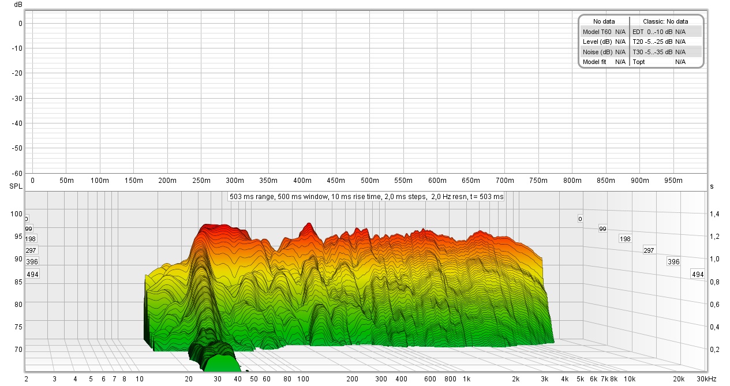
Task: Click the 500m tick on decay time axis
Action: [x=370, y=181]
